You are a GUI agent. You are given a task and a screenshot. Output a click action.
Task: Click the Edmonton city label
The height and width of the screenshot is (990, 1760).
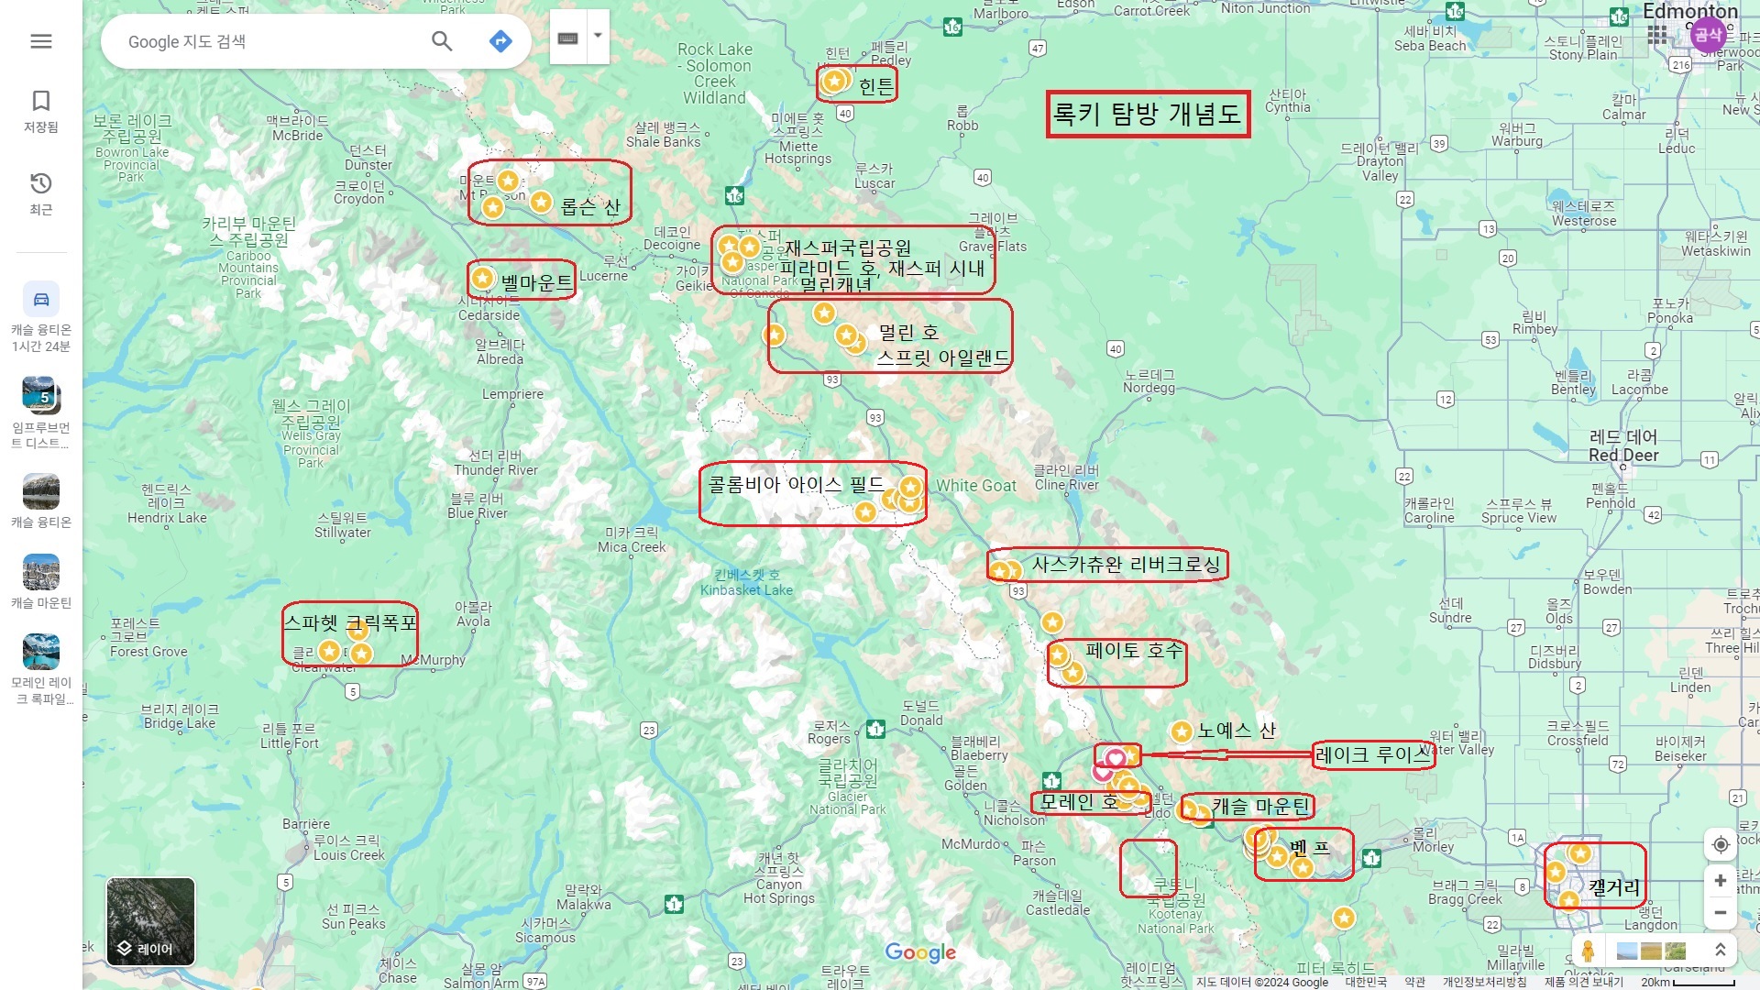(1690, 11)
